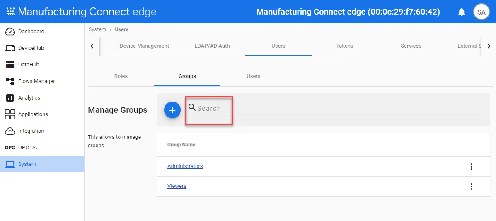Screen dimensions: 496x221
Task: Click the Manufacturing Connect edge logo title
Action: (x=87, y=12)
